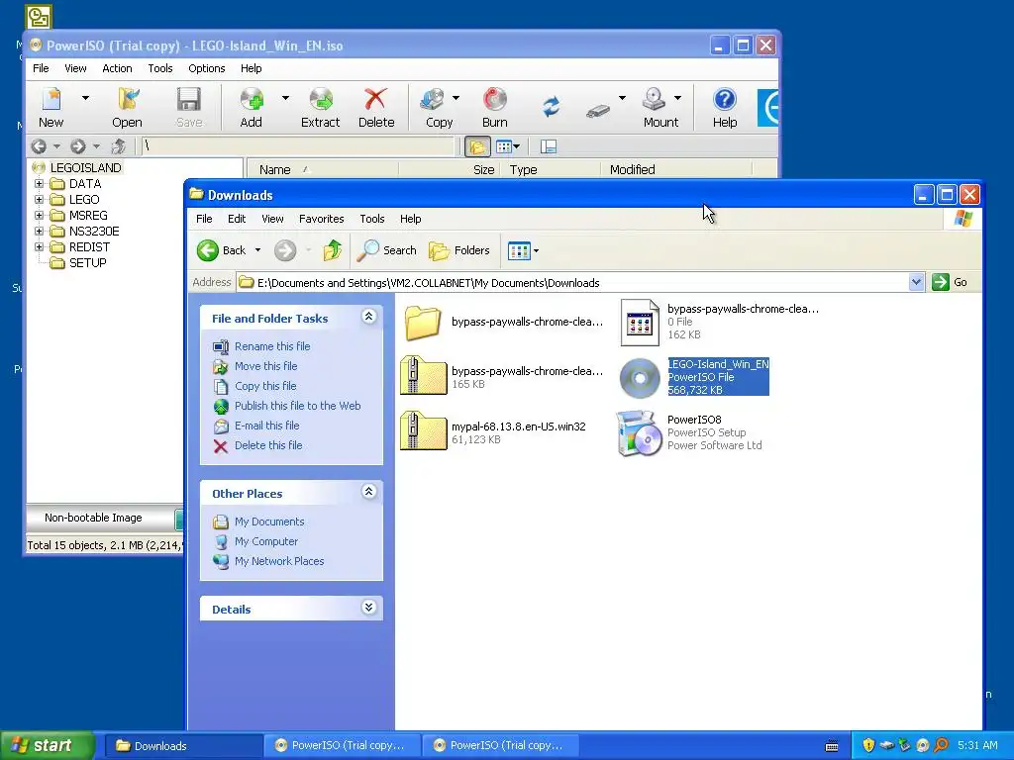
Task: Sort by the Modified column header
Action: [x=676, y=169]
